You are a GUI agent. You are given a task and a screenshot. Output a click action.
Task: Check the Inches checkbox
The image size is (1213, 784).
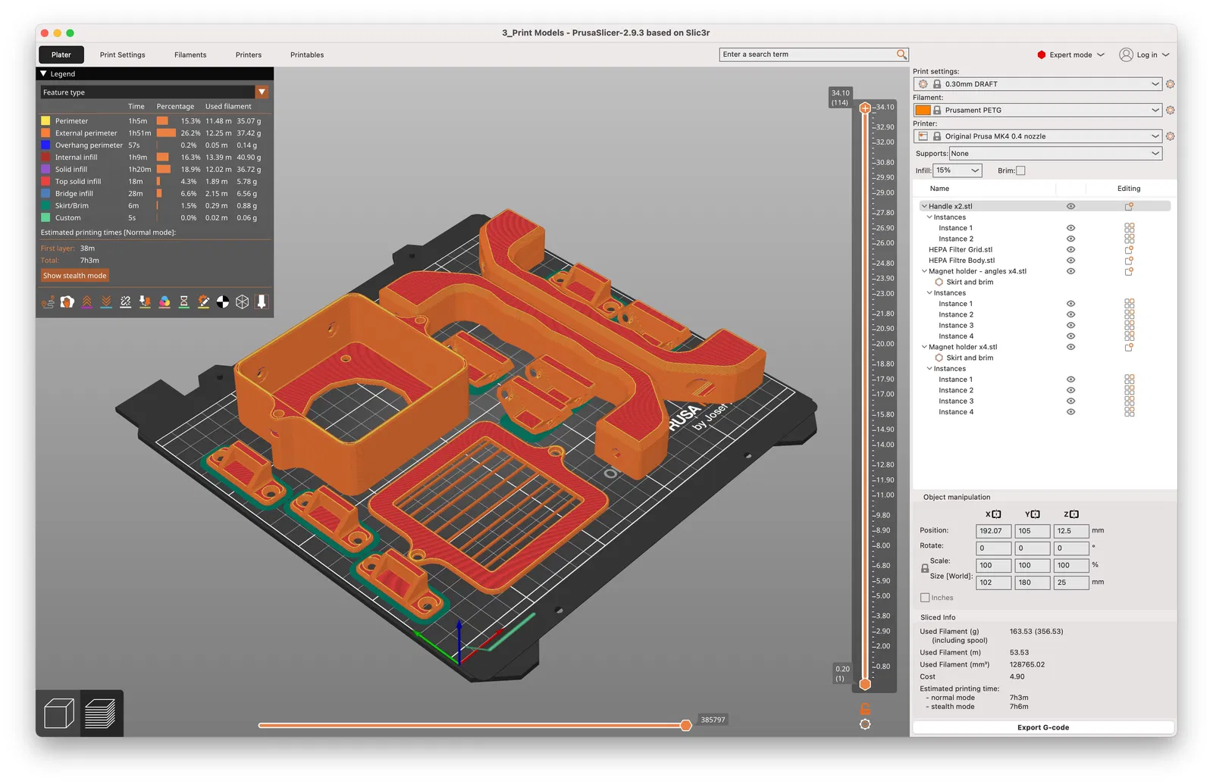click(925, 598)
